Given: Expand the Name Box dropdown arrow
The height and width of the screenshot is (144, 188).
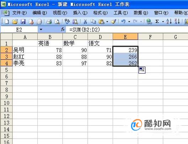Looking at the screenshot, I should [41, 29].
